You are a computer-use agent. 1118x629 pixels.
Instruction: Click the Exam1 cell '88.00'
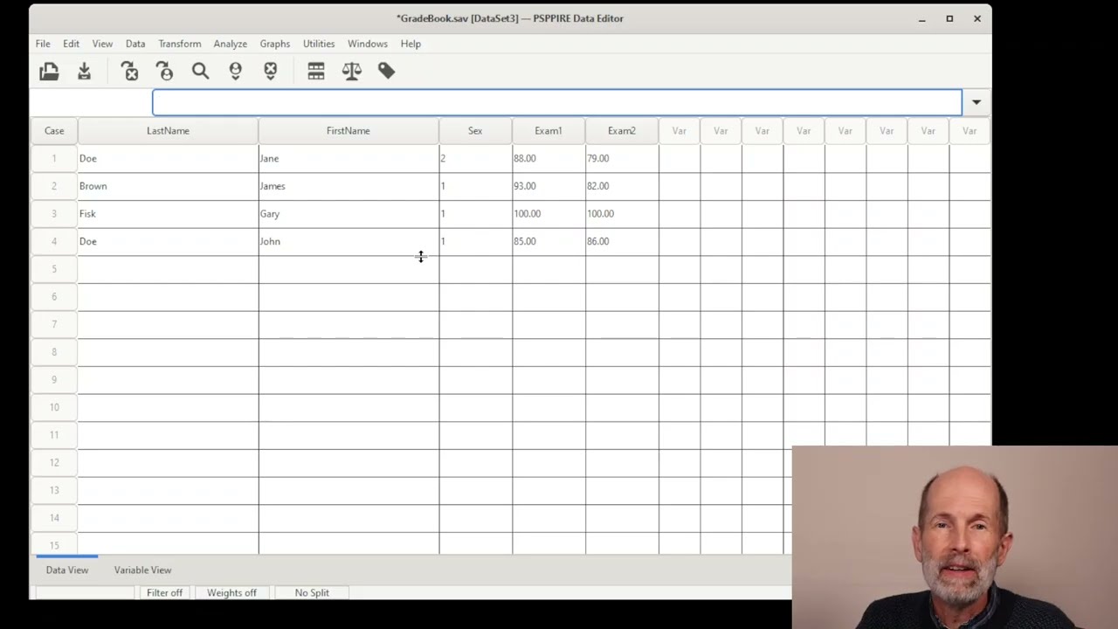click(x=549, y=158)
